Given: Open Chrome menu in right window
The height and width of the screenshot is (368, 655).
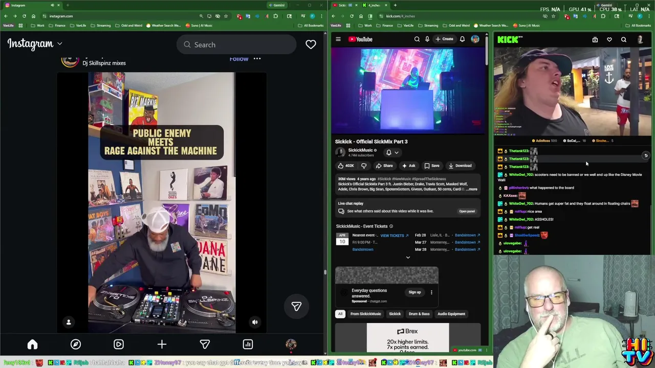Looking at the screenshot, I should (649, 16).
